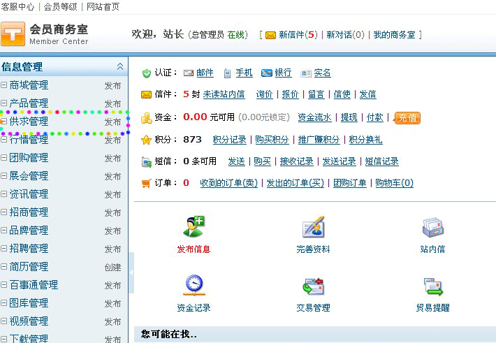Open the 资金流水 link
Image resolution: width=496 pixels, height=343 pixels.
314,117
